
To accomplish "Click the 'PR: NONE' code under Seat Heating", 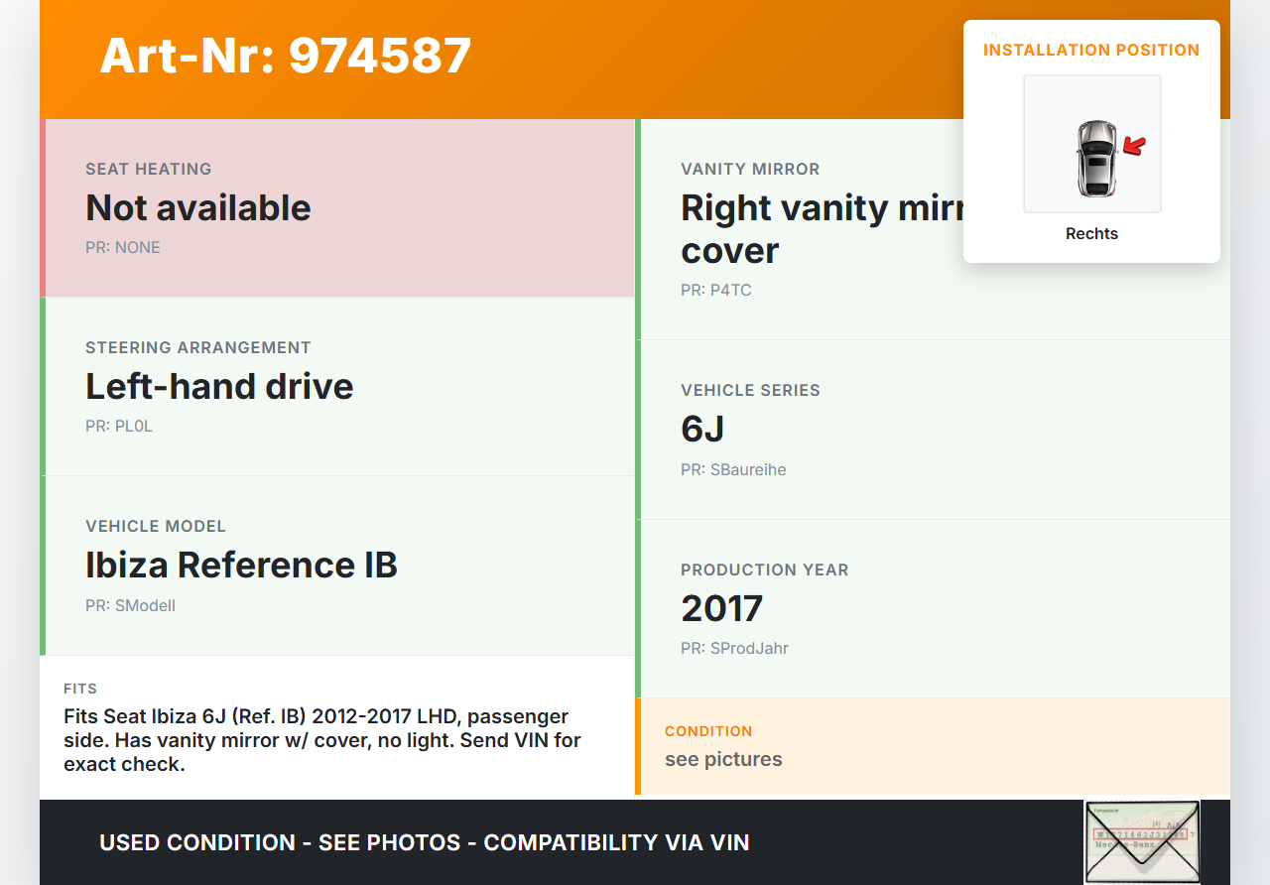I will click(122, 248).
